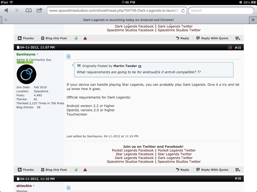Open a new tab with plus button
Screen dimensions: 257x192
pyautogui.click(x=253, y=20)
